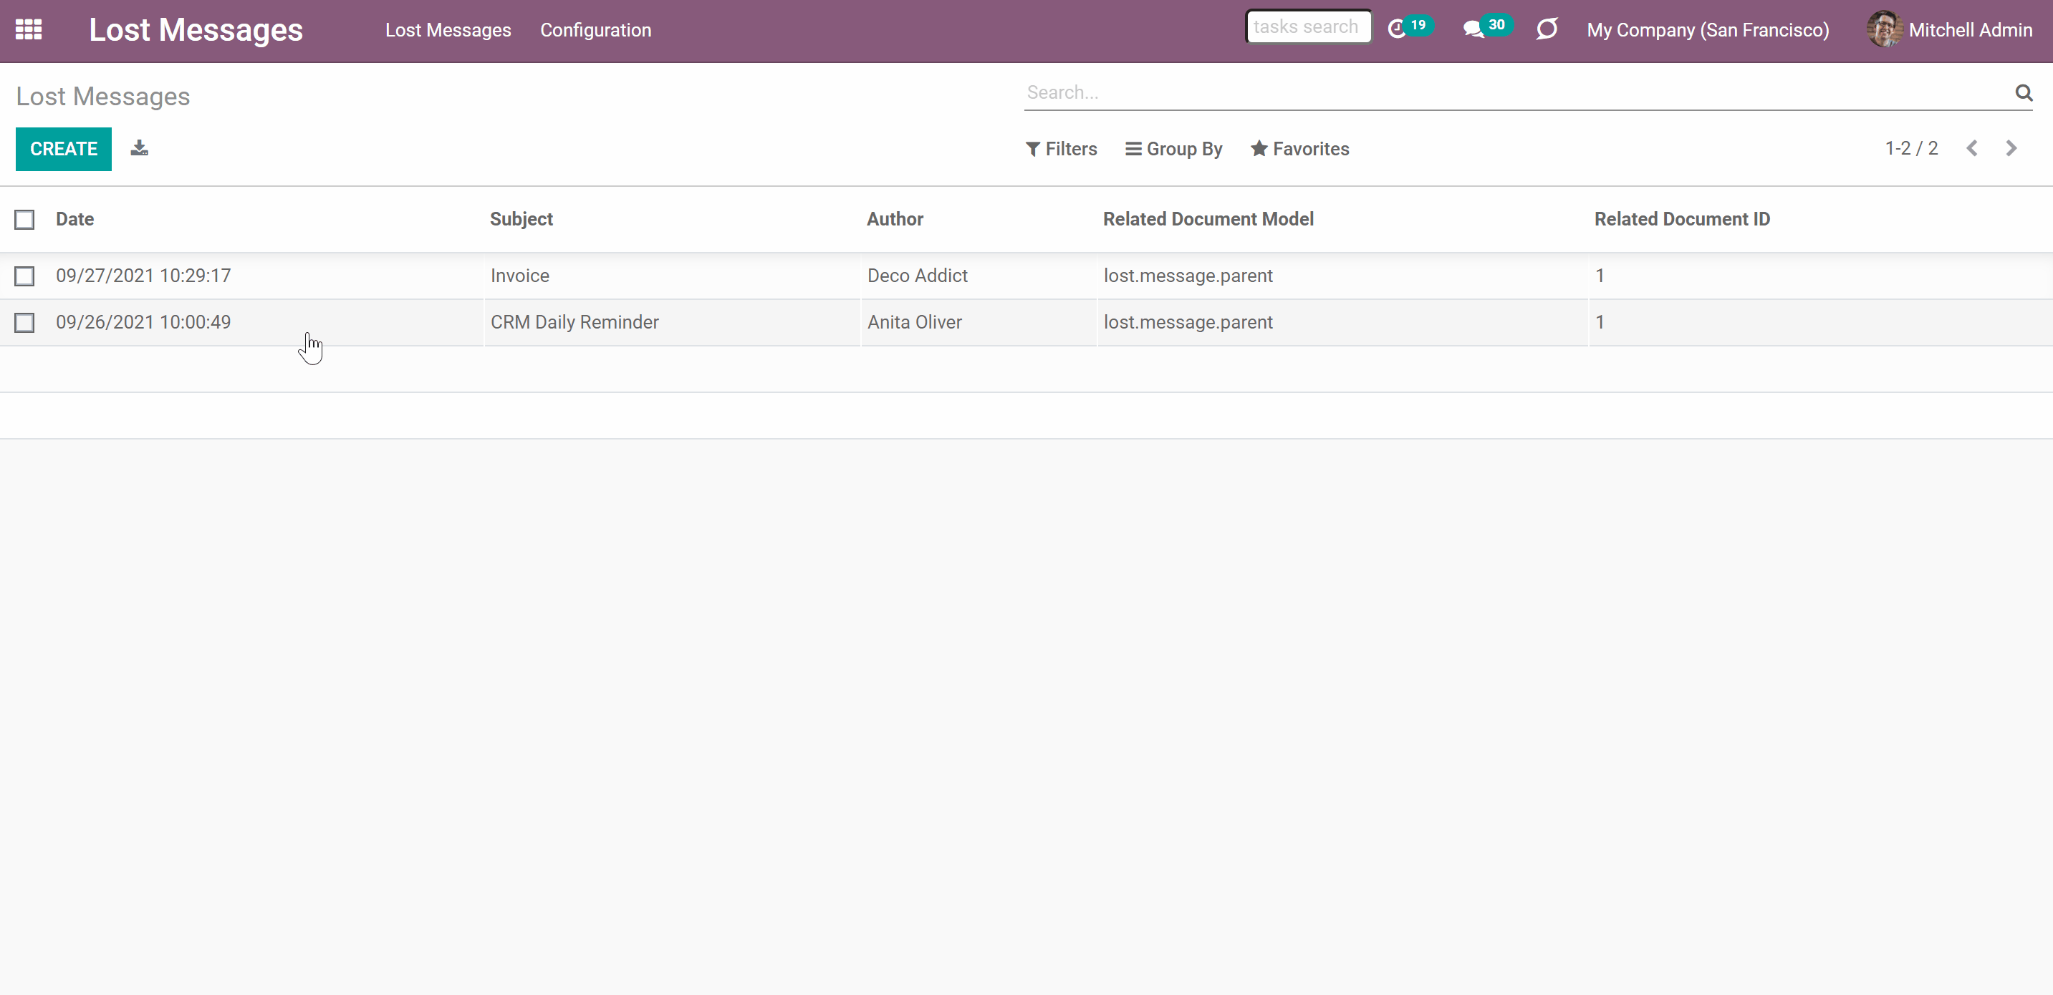Go to the previous page arrow
Screen dimensions: 2053x995
pyautogui.click(x=1972, y=148)
